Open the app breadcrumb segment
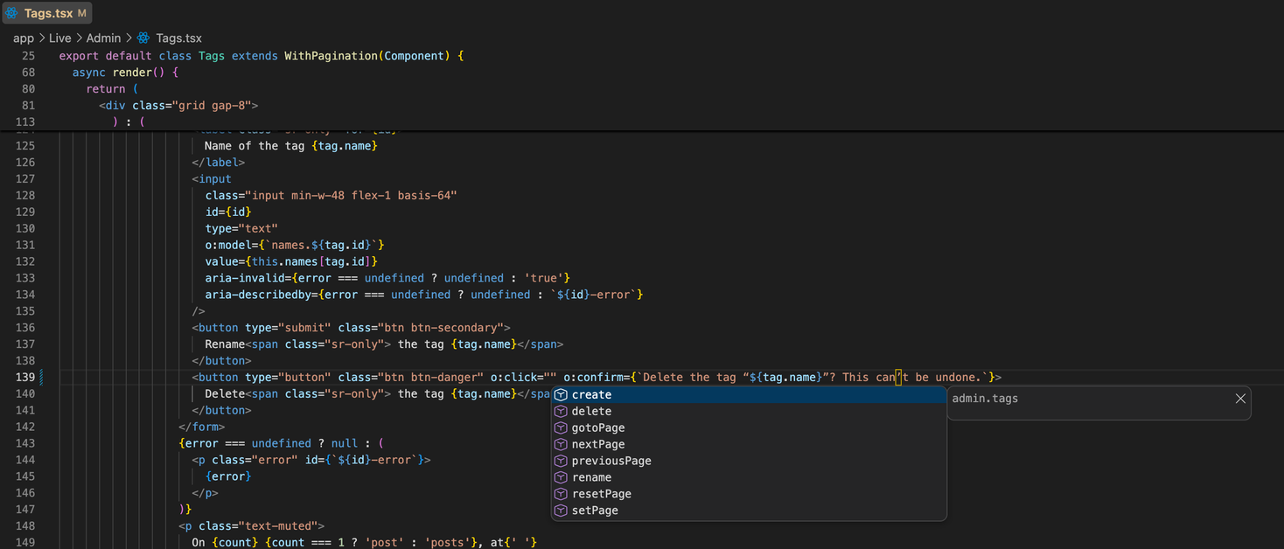Image resolution: width=1284 pixels, height=549 pixels. point(24,38)
